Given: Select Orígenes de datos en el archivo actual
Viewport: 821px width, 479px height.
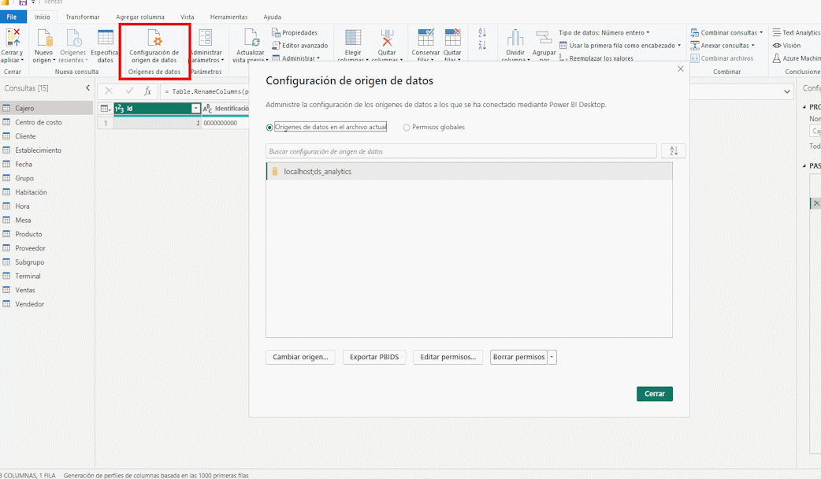Looking at the screenshot, I should (270, 128).
